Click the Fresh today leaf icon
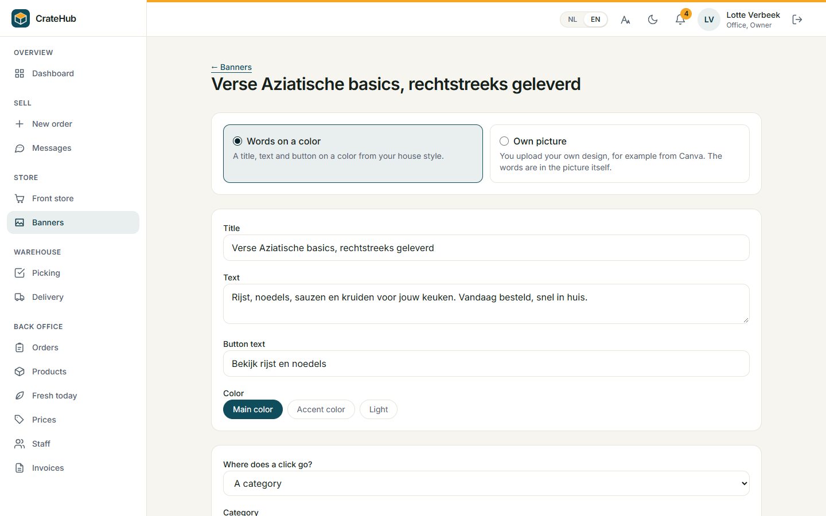This screenshot has width=826, height=516. point(20,396)
